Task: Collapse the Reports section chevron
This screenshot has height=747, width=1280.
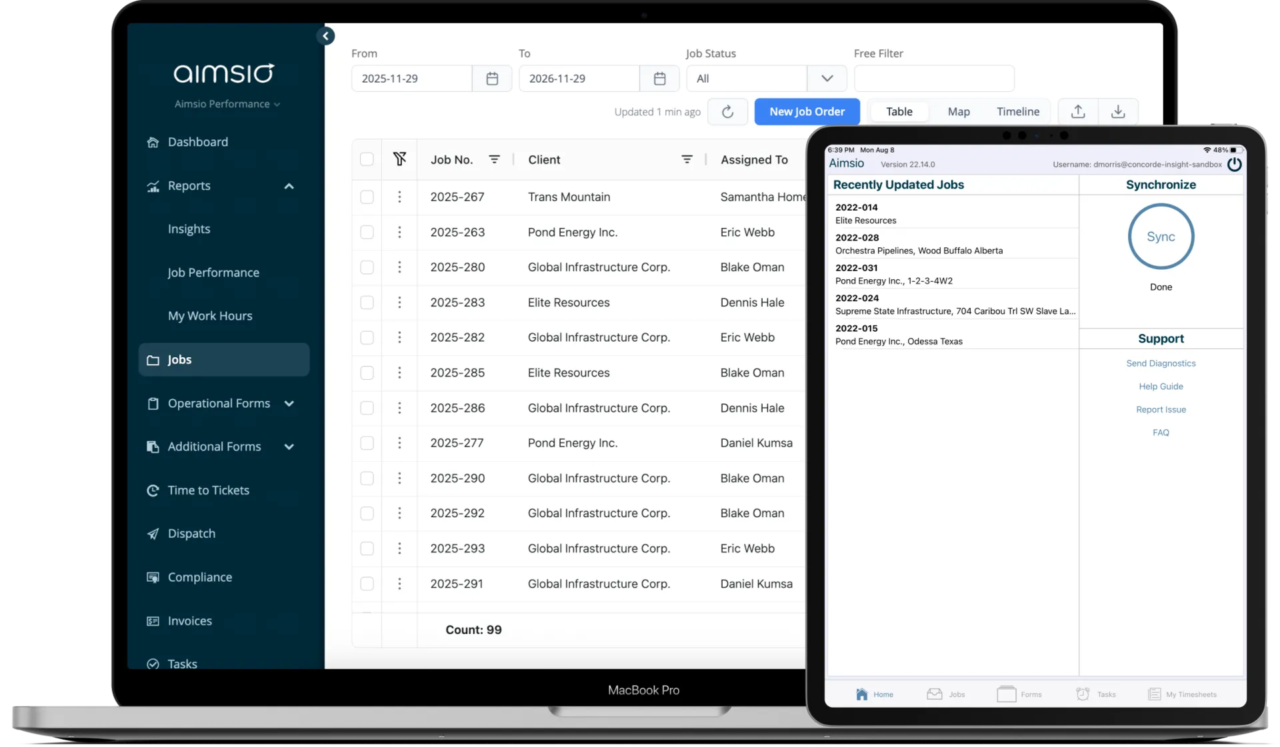Action: 289,186
